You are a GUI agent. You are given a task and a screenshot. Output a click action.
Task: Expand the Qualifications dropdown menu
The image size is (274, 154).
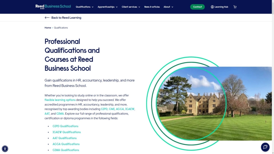click(x=85, y=7)
